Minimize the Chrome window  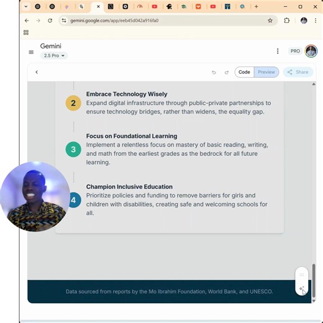285,7
